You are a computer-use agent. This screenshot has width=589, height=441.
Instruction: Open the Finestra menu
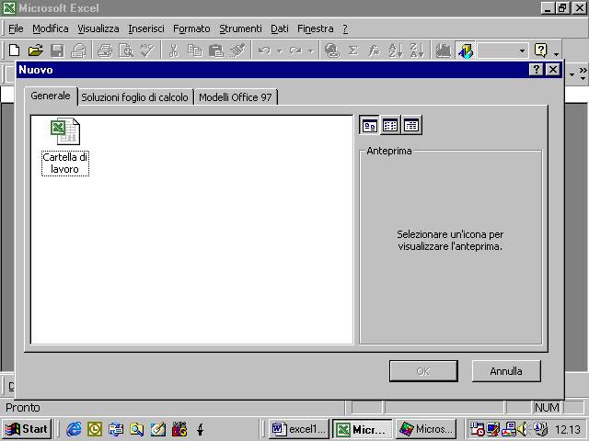[315, 28]
